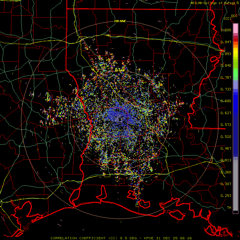Viewport: 240px width, 240px height.
Task: Click the 0.573 scale value
Action: click(x=226, y=125)
